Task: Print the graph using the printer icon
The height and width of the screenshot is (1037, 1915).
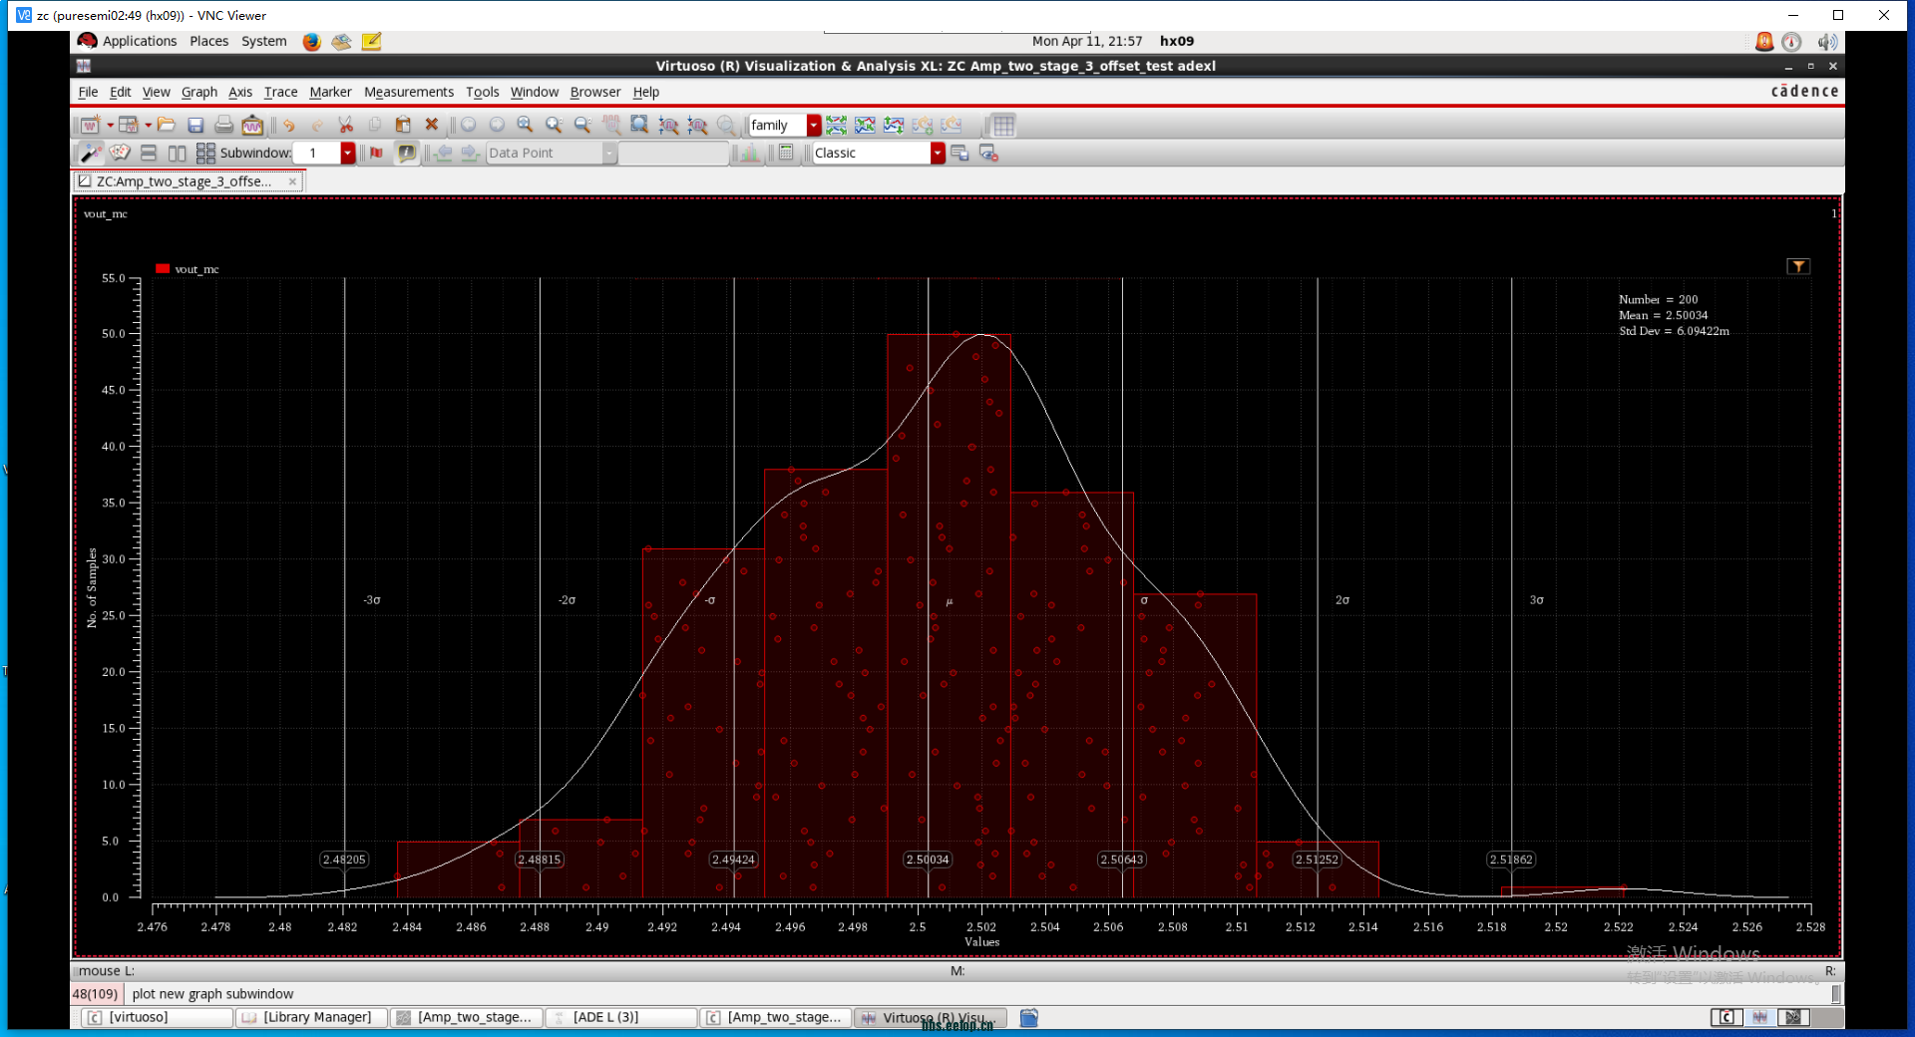Action: [x=224, y=125]
